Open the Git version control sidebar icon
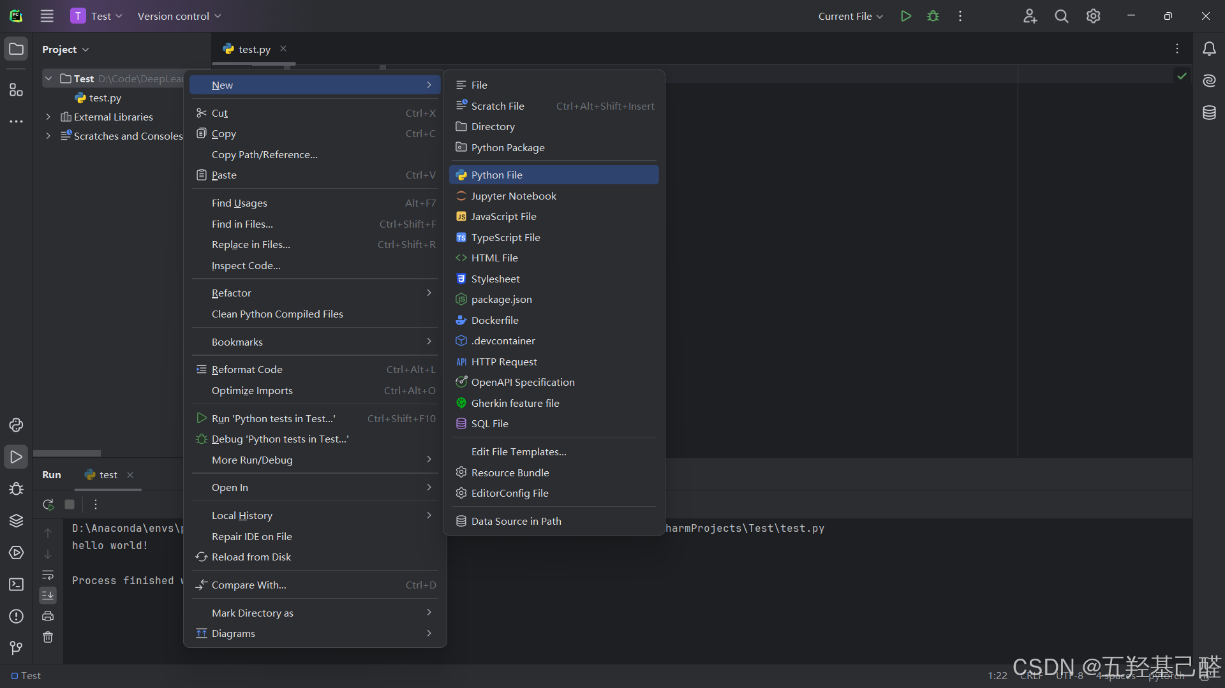Viewport: 1225px width, 688px height. (x=16, y=648)
